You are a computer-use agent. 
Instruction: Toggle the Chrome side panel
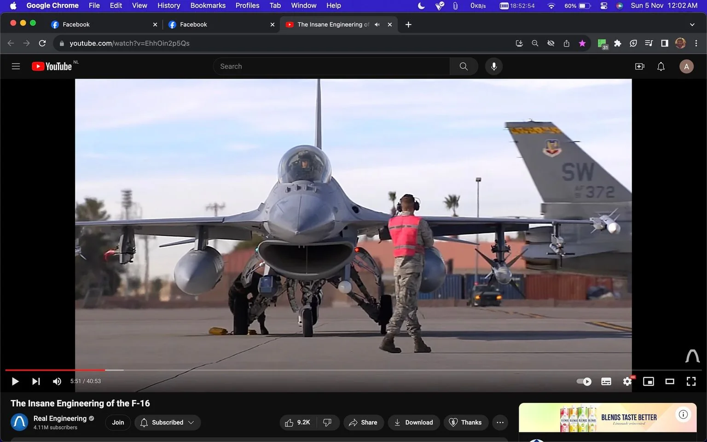665,43
